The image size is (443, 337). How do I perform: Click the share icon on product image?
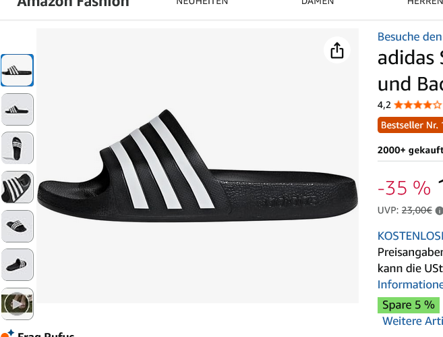coord(337,51)
